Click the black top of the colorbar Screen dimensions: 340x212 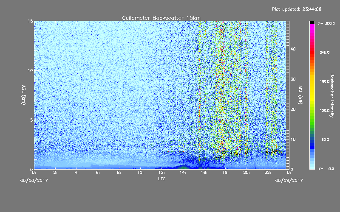pyautogui.click(x=312, y=22)
